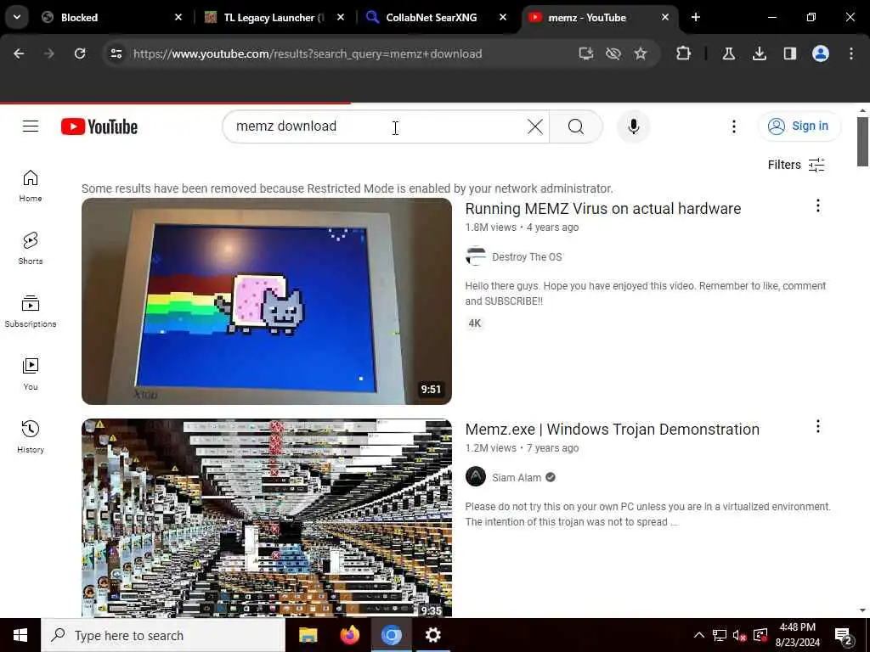Open the Siam Alam channel
Screen dimensions: 870x652
tap(516, 477)
